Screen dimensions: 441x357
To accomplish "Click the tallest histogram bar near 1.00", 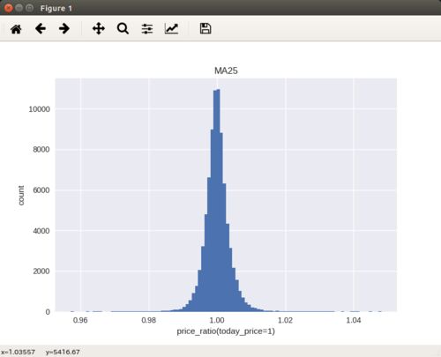I will pos(217,201).
